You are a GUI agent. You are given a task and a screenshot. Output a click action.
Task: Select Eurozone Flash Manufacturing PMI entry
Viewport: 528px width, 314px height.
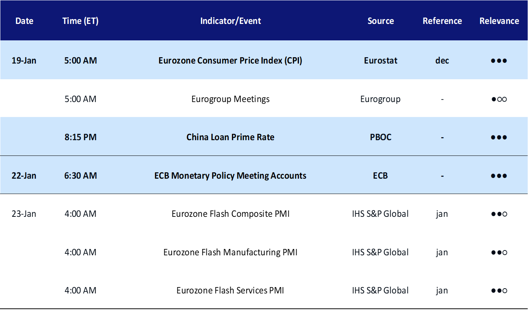pos(230,252)
